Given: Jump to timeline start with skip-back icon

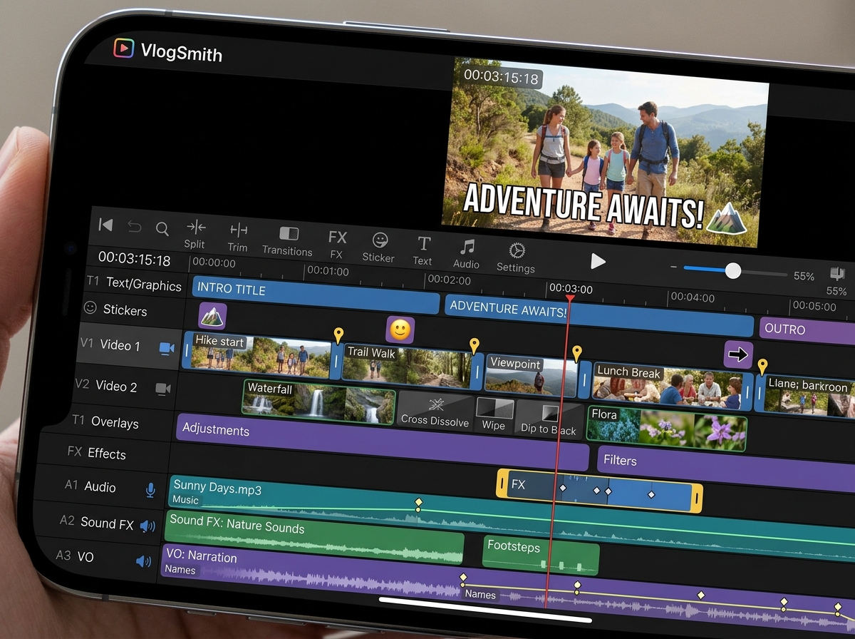Looking at the screenshot, I should tap(105, 225).
